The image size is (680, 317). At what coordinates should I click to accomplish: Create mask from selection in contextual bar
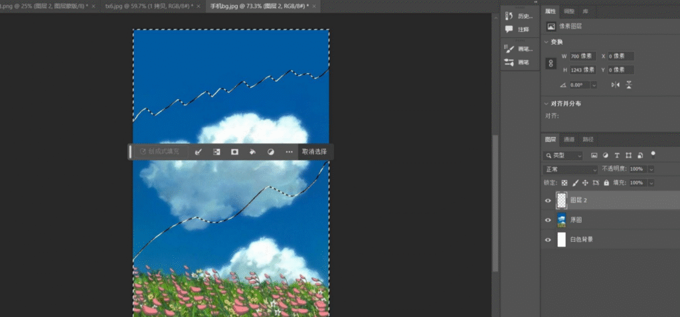click(234, 152)
